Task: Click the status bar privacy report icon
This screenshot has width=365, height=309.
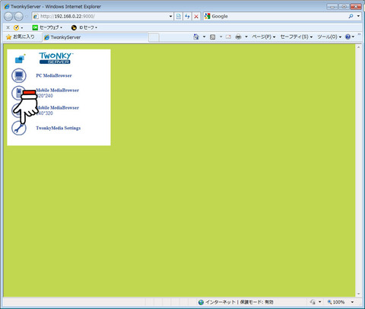Action: (313, 302)
